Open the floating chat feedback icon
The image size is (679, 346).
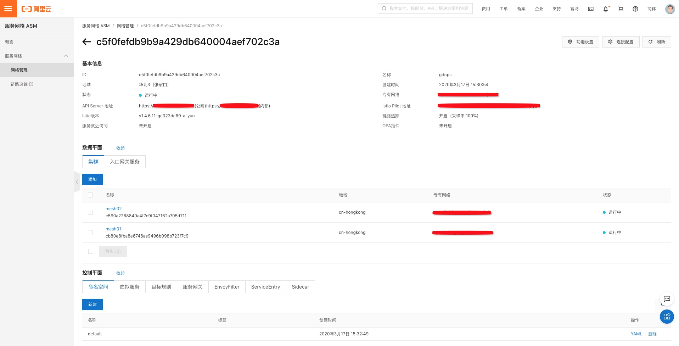(667, 299)
